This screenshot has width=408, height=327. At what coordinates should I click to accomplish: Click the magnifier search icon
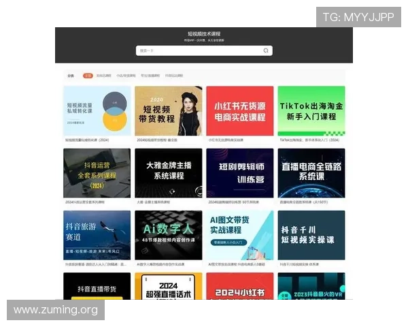coord(266,50)
